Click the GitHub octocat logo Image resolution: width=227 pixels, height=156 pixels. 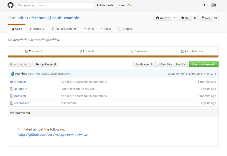click(10, 5)
